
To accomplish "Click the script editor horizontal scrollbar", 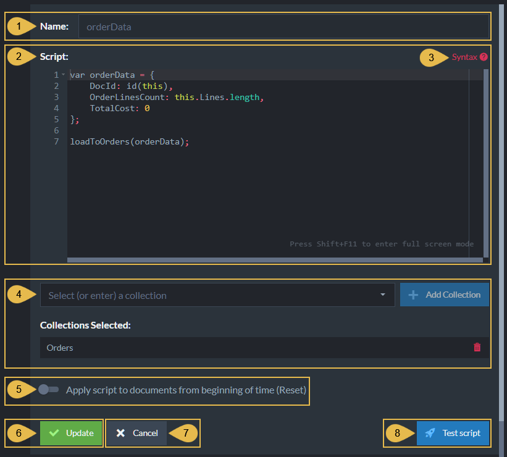I will click(x=275, y=260).
